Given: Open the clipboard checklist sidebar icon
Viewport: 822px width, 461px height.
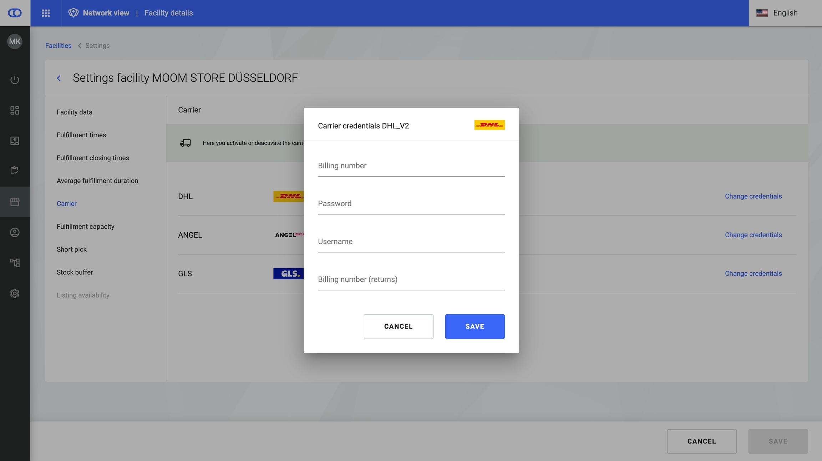Looking at the screenshot, I should pyautogui.click(x=15, y=171).
